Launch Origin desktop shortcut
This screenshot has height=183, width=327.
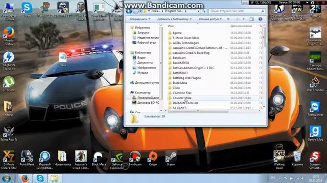pyautogui.click(x=153, y=158)
